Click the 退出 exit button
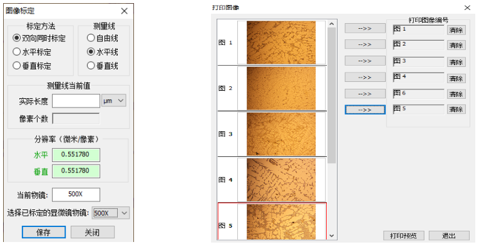This screenshot has height=247, width=479. 449,235
